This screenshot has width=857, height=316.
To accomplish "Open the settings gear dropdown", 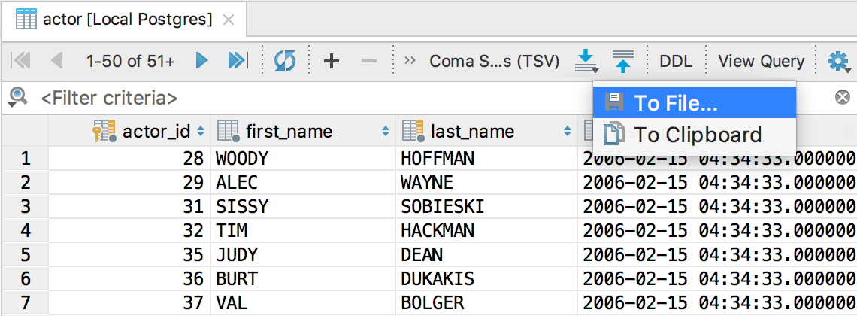I will click(x=840, y=61).
